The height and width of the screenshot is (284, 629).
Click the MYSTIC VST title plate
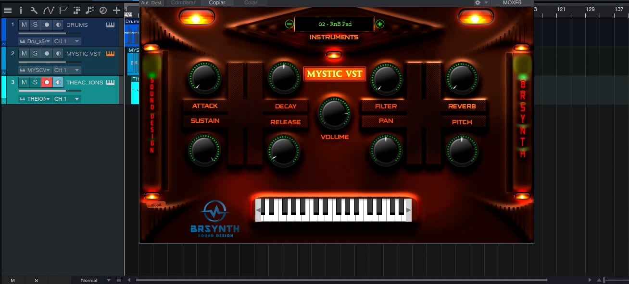coord(335,74)
